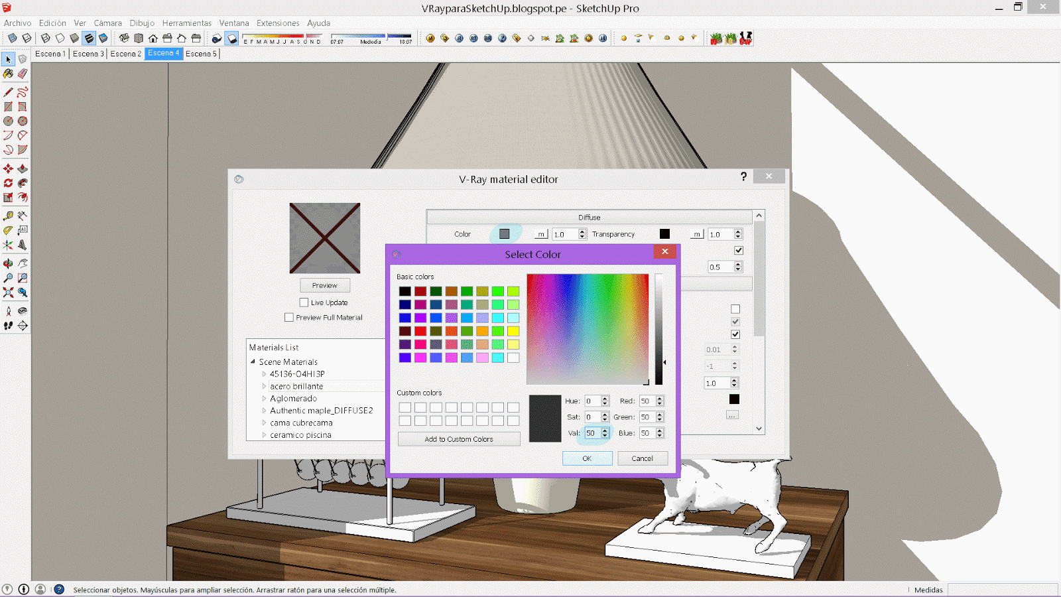Select the Push/Pull tool
This screenshot has height=597, width=1061.
tap(23, 169)
